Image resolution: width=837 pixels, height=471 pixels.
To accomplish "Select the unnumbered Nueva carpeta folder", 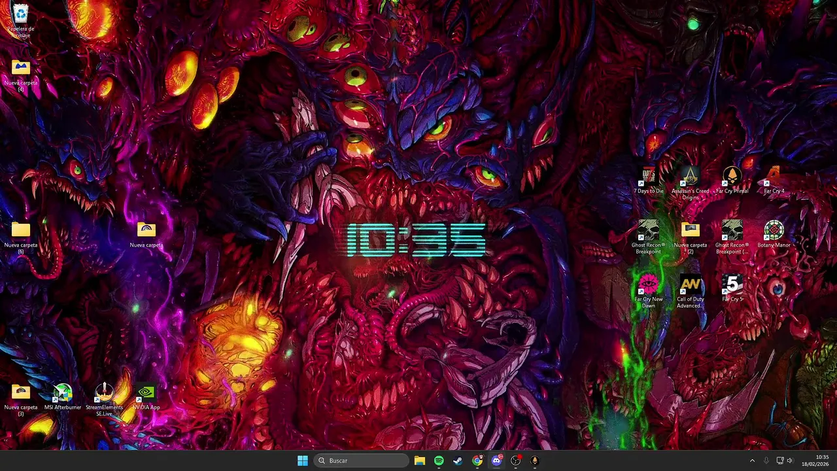I will 146,235.
